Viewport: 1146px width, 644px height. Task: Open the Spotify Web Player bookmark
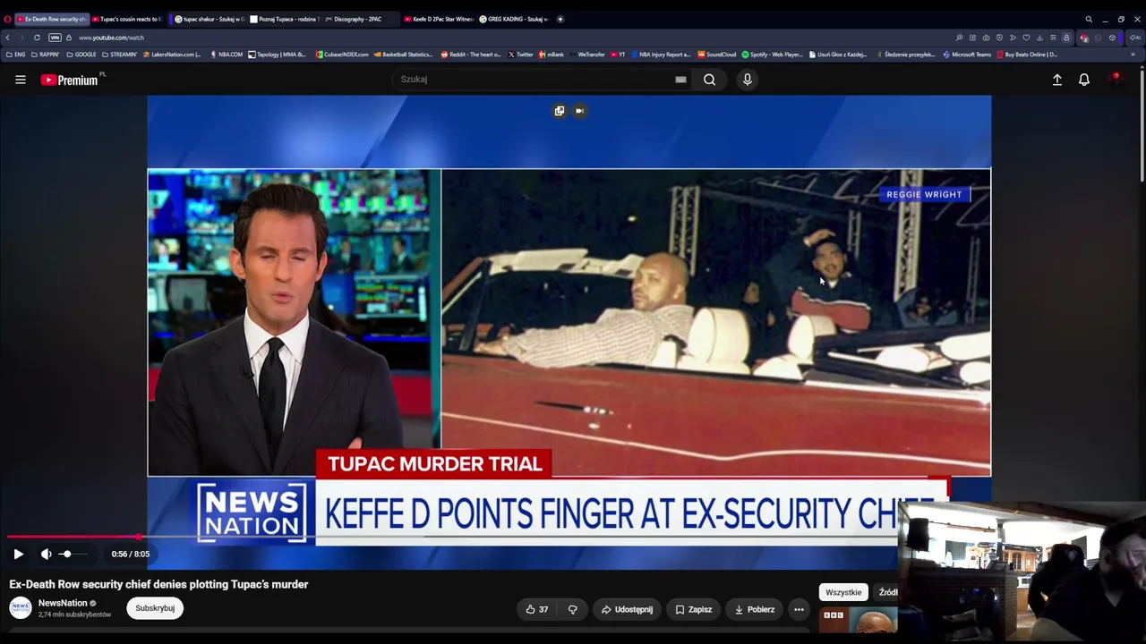click(773, 55)
